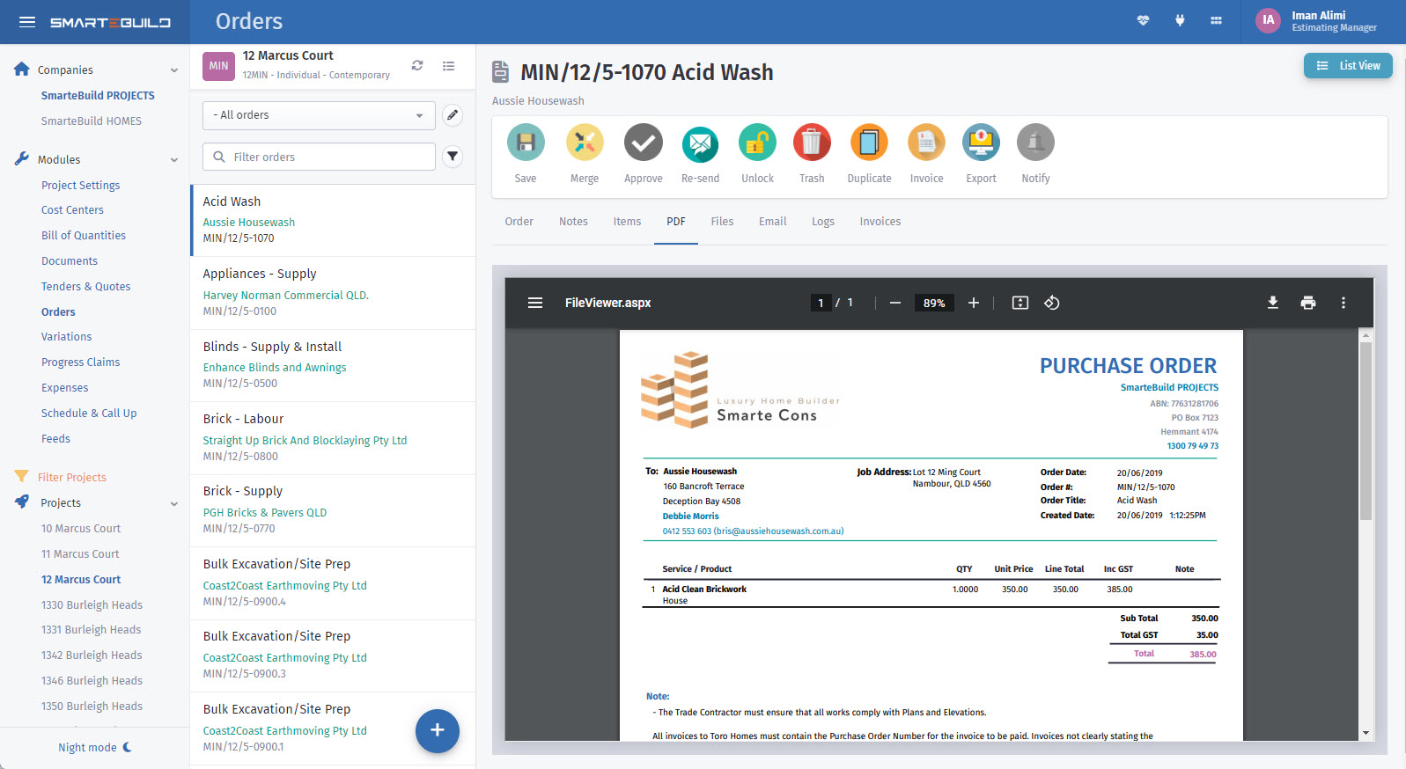Open the hamburger menu beside SmarteBuild logo

[27, 22]
